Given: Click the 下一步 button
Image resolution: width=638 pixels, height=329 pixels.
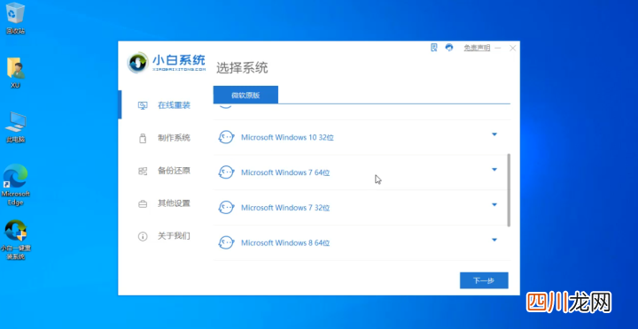Looking at the screenshot, I should coord(484,280).
